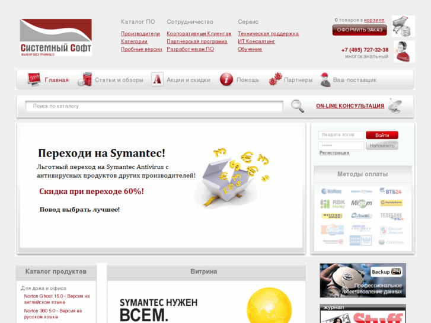This screenshot has height=323, width=431.
Task: Click the magnifying glass search icon
Action: click(x=298, y=106)
